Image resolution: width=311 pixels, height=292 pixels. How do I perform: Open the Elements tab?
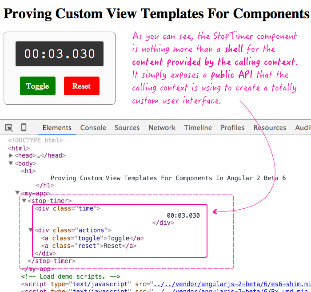tap(57, 128)
